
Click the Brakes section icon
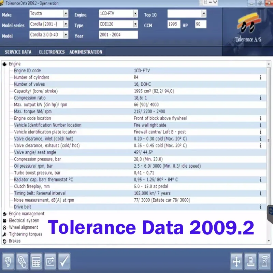point(4,241)
